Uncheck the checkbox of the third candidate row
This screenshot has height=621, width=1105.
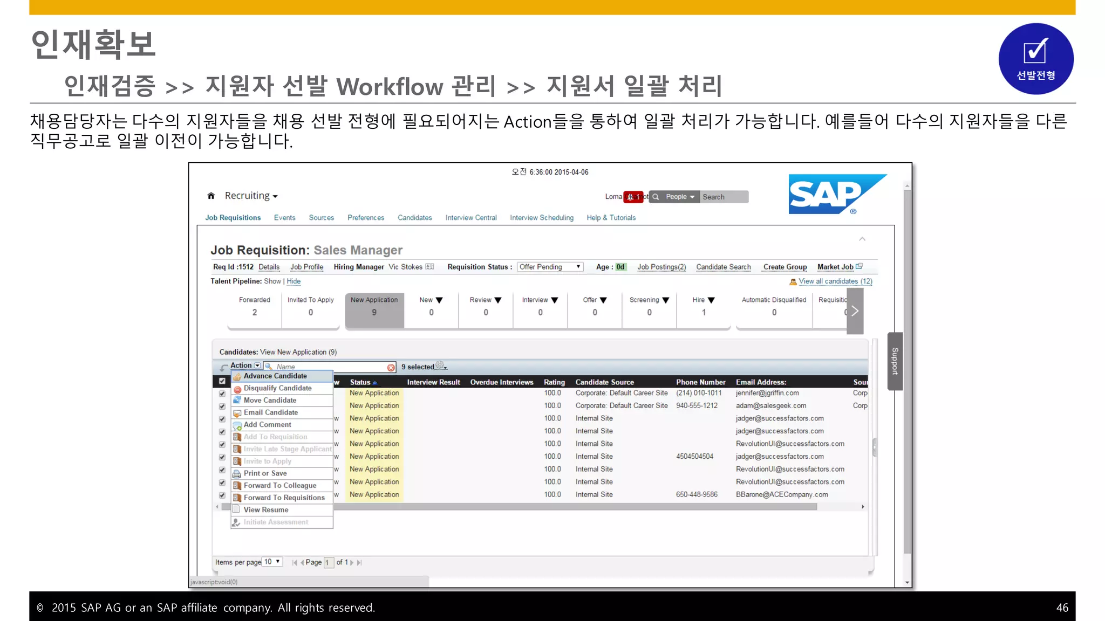tap(222, 419)
